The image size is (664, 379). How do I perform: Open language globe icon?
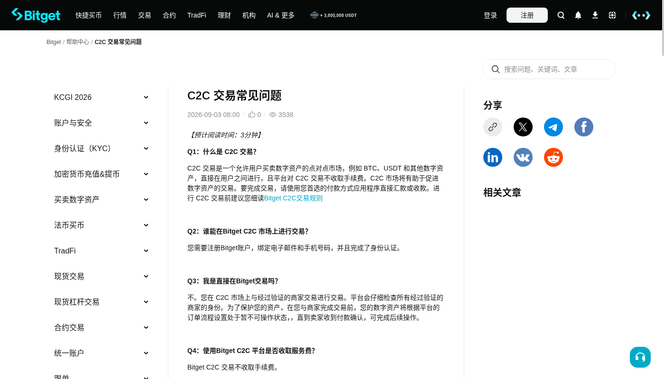[x=612, y=15]
